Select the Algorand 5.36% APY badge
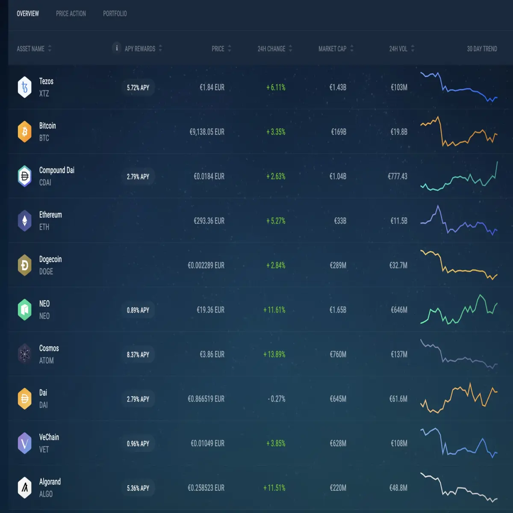The image size is (513, 513). pos(138,488)
